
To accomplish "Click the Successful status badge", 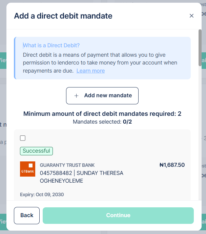I will tap(37, 151).
